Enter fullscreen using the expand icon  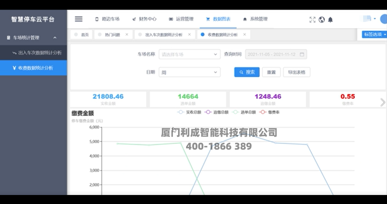(x=312, y=20)
